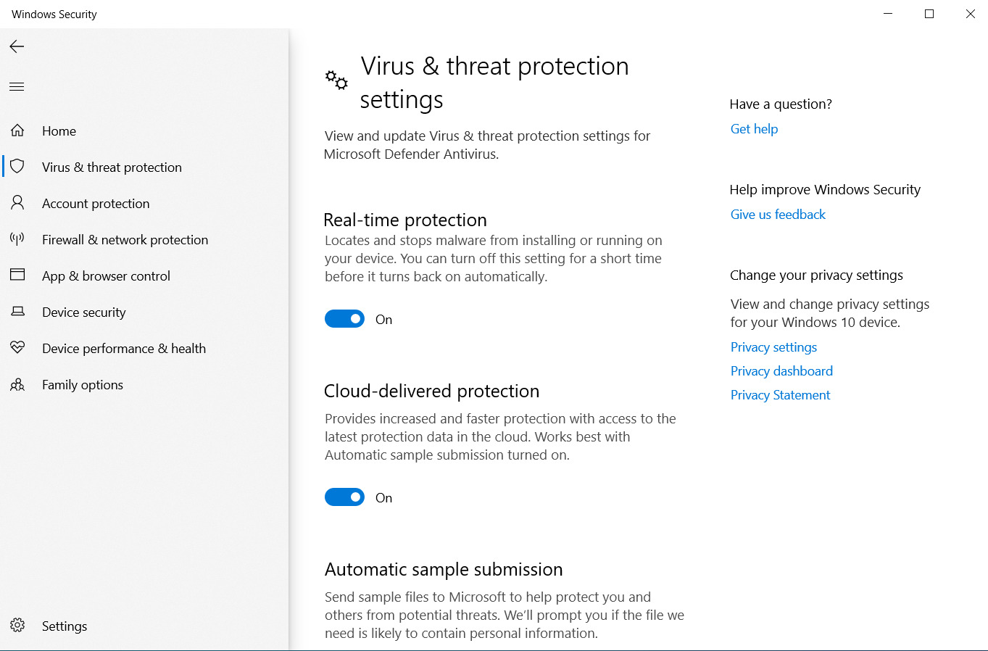988x651 pixels.
Task: Click the back arrow icon
Action: pyautogui.click(x=17, y=46)
